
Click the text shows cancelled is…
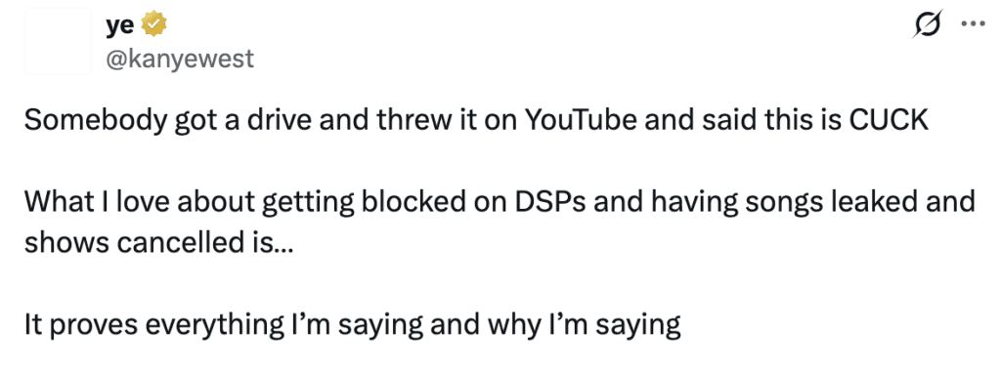coord(157,244)
